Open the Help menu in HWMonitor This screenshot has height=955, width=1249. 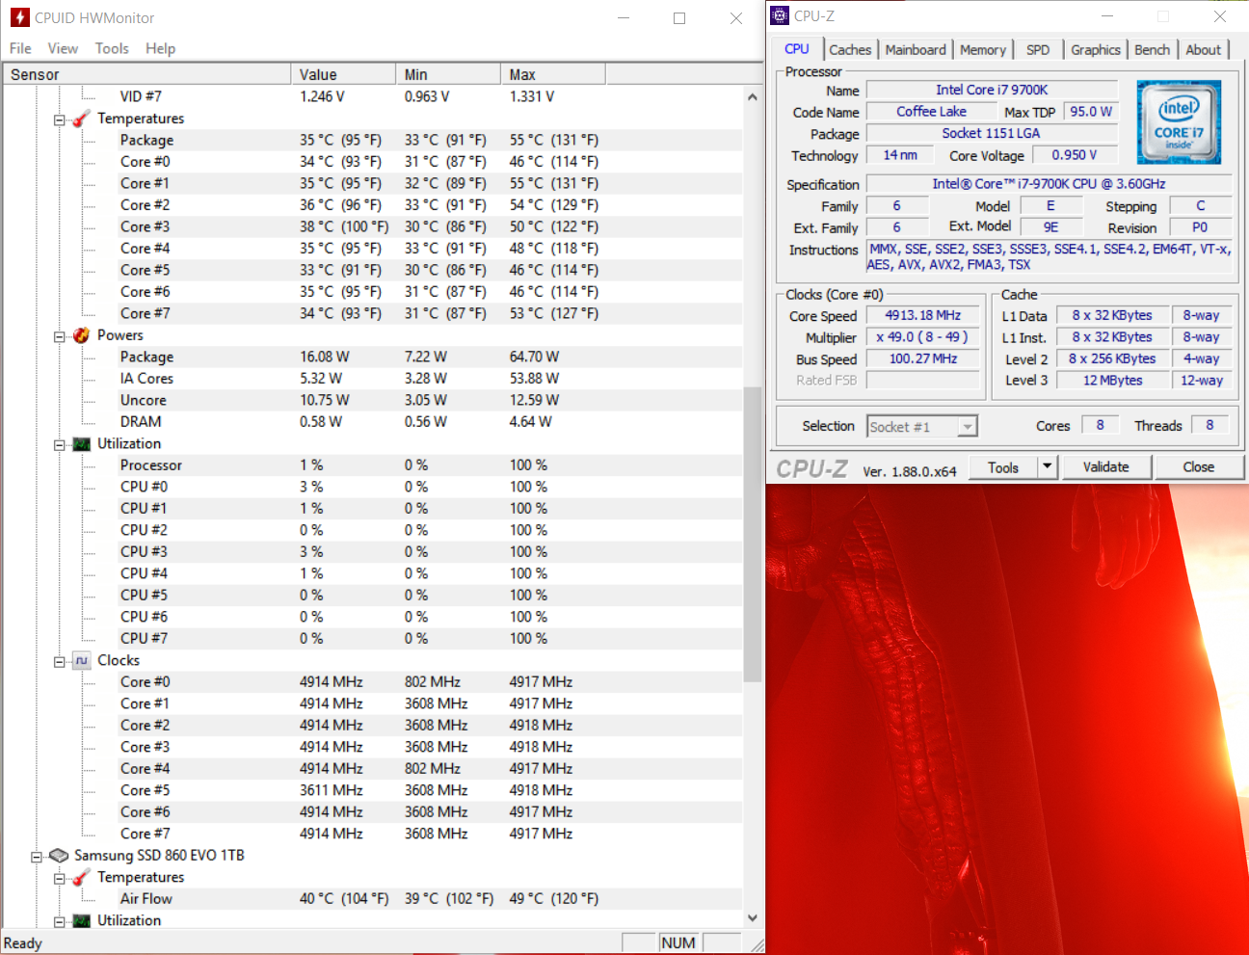[x=160, y=48]
